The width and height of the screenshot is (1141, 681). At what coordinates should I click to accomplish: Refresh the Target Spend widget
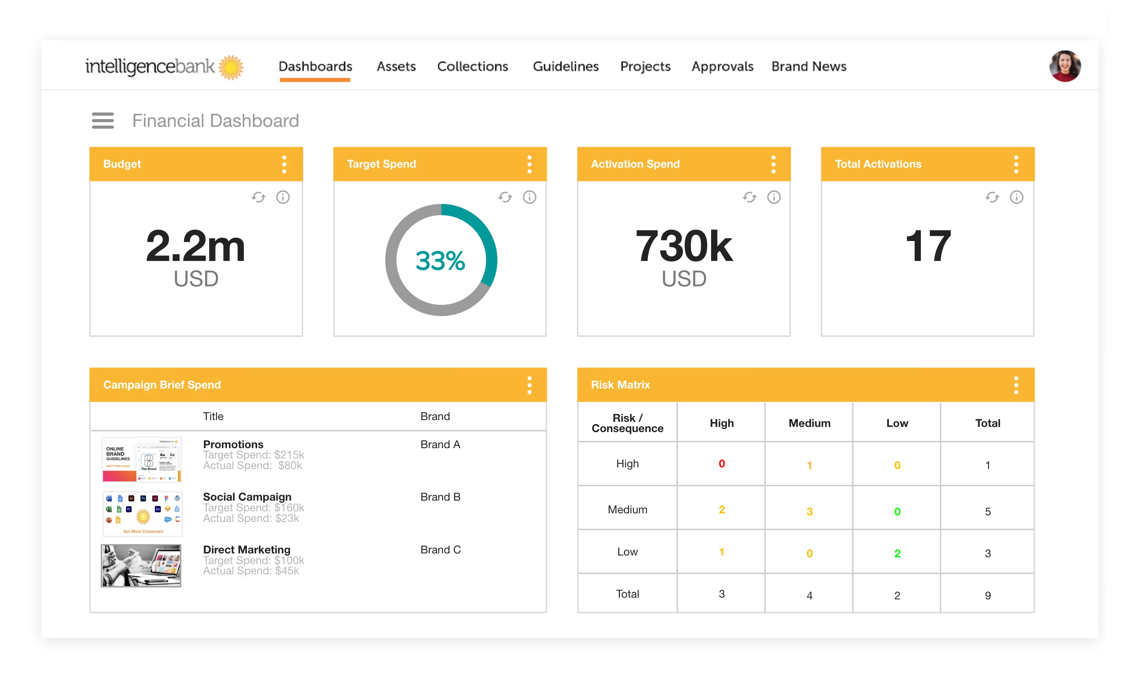click(505, 197)
